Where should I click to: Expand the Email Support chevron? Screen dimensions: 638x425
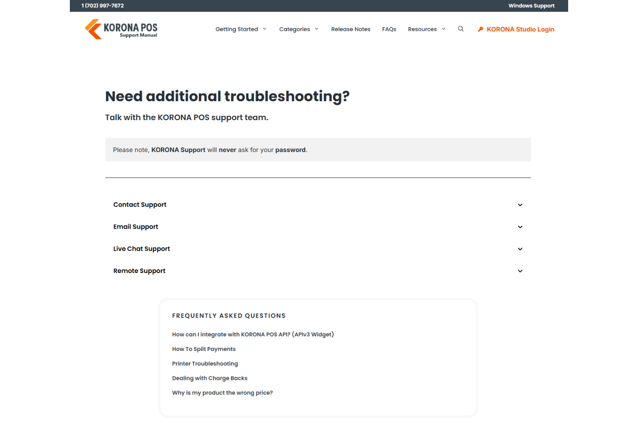(520, 227)
